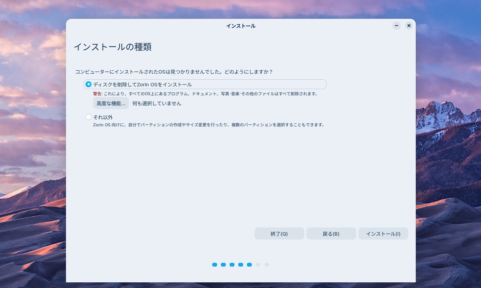
Task: Click the third blue progress dot
Action: (232, 265)
